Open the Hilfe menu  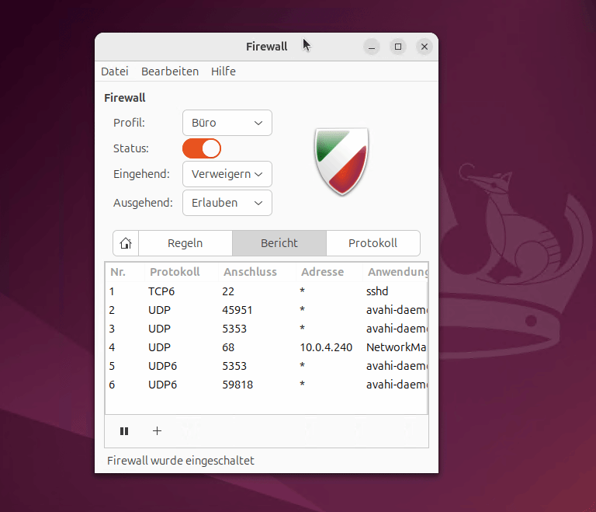click(x=223, y=71)
